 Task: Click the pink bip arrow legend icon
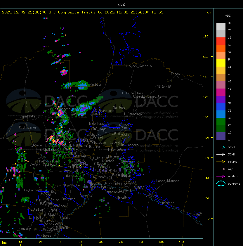pyautogui.click(x=221, y=169)
